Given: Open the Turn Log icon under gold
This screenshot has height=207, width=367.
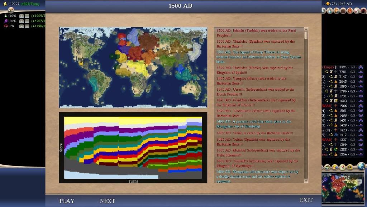Looking at the screenshot, I should (x=11, y=10).
